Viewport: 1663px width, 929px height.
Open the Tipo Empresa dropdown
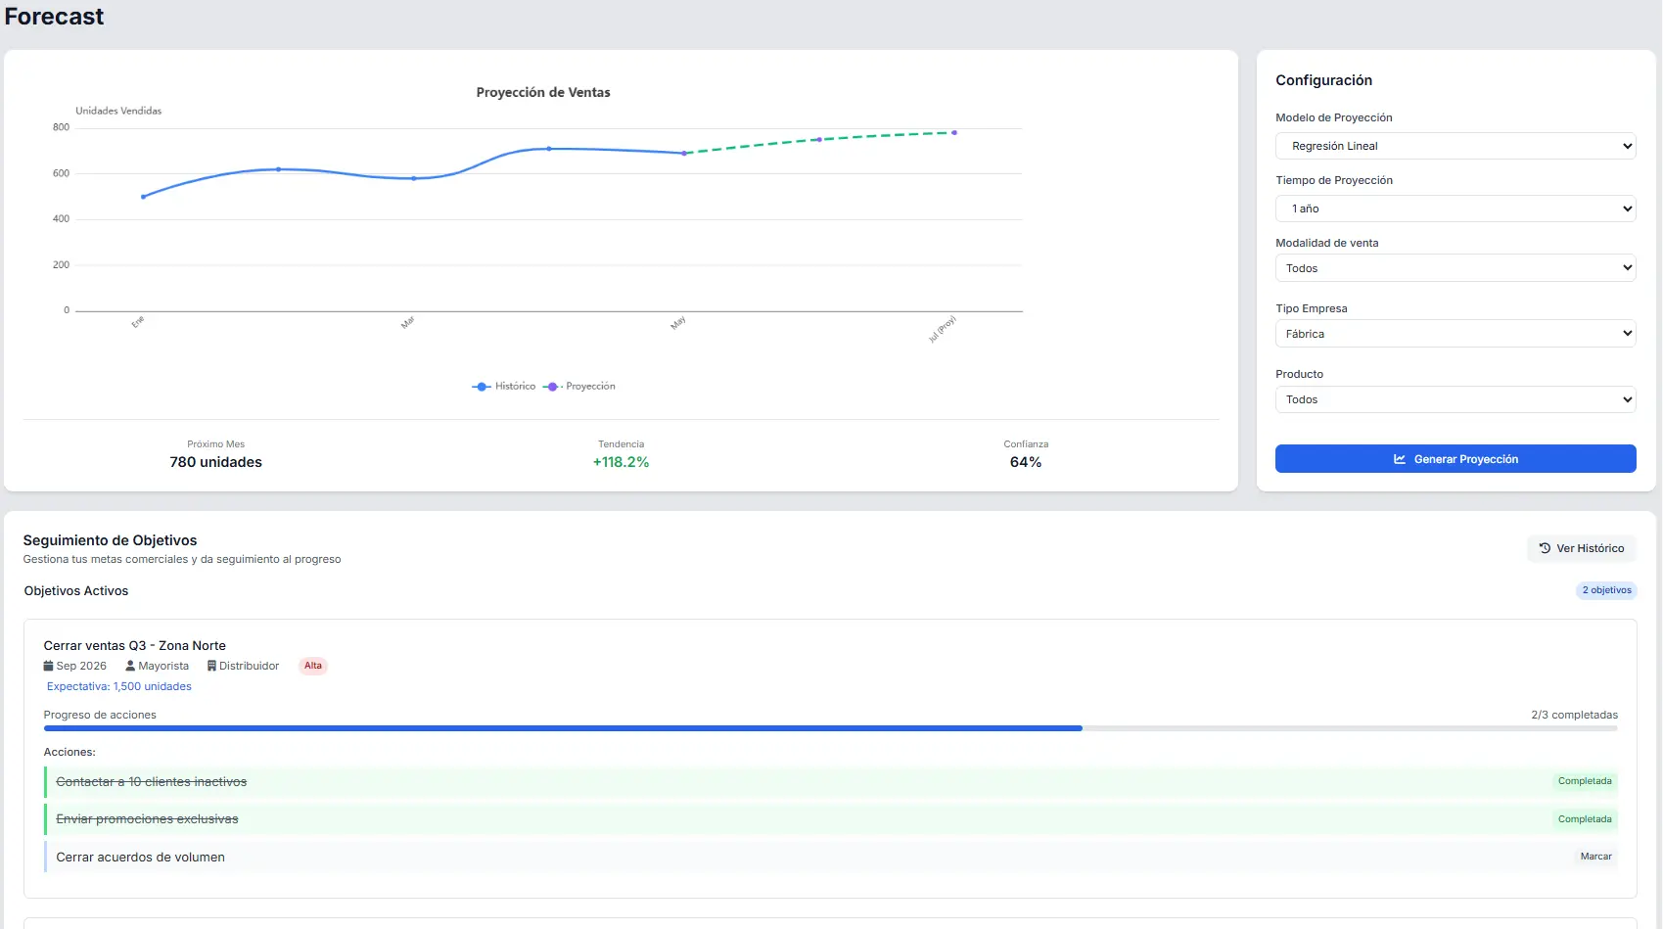tap(1455, 334)
